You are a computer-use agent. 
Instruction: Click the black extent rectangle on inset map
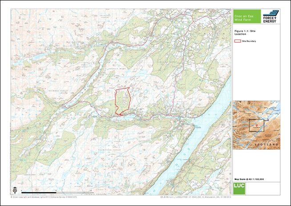tap(257, 125)
